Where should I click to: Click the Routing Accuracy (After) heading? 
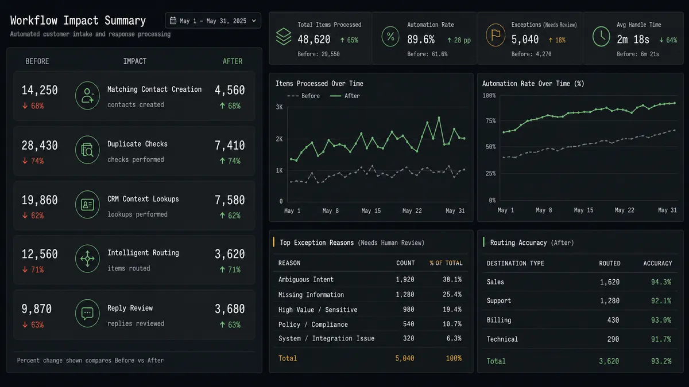coord(532,243)
